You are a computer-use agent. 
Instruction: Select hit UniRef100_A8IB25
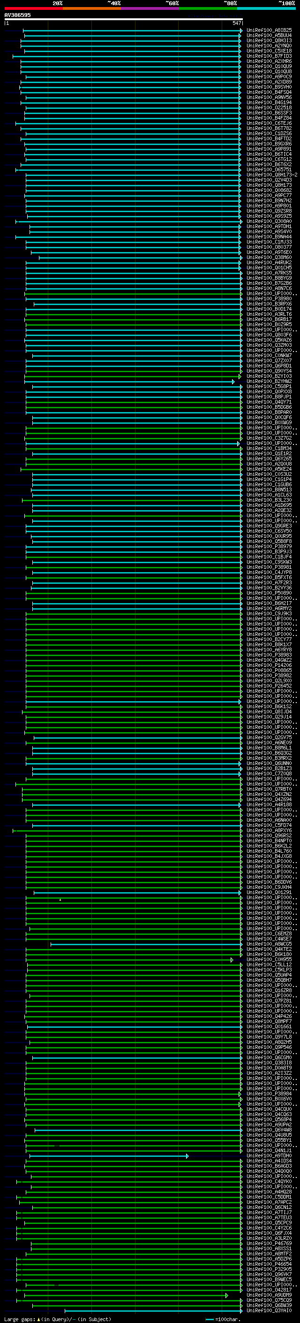[x=269, y=31]
